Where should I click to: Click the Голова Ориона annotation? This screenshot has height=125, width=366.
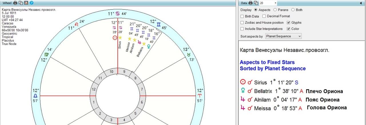[x=327, y=108]
